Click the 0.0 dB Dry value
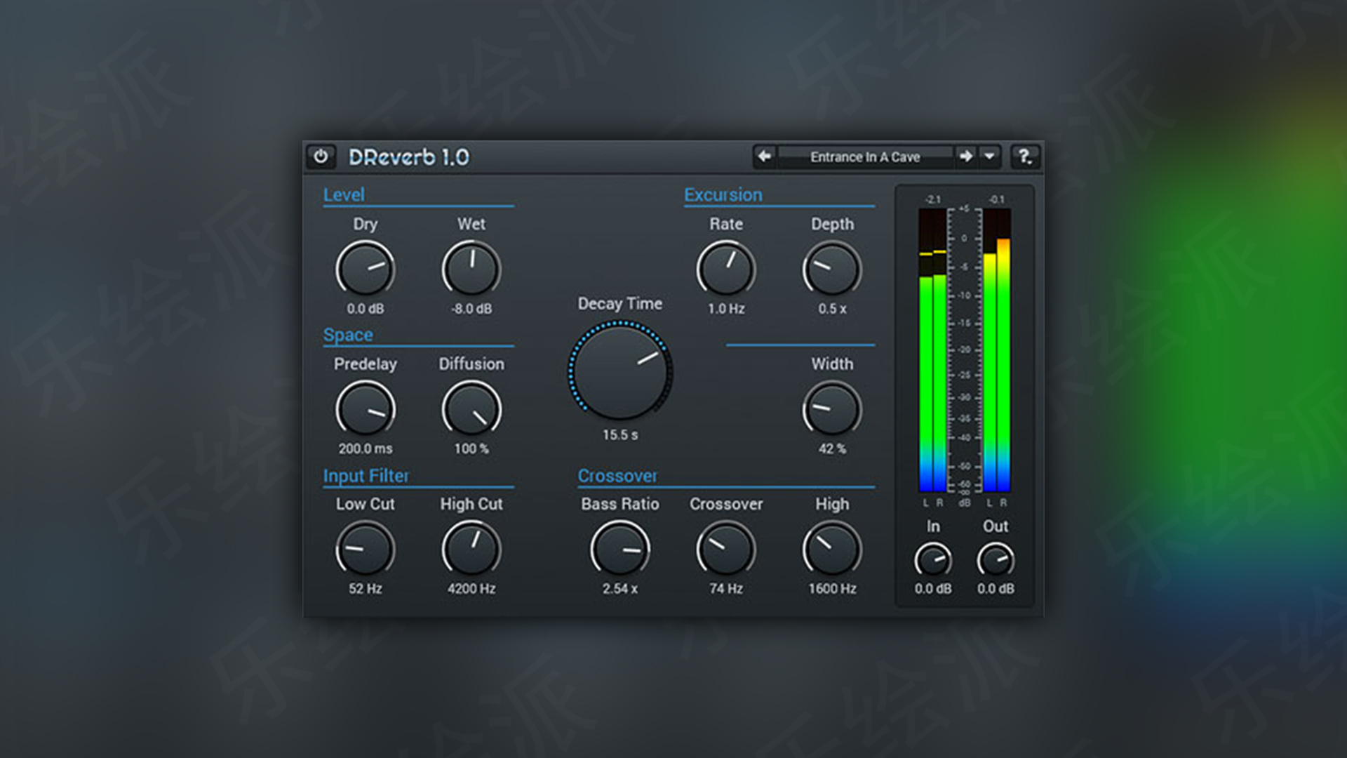 pyautogui.click(x=366, y=309)
